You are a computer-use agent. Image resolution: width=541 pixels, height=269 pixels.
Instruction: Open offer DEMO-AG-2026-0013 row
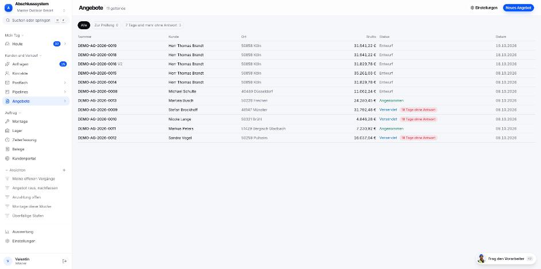(x=306, y=100)
